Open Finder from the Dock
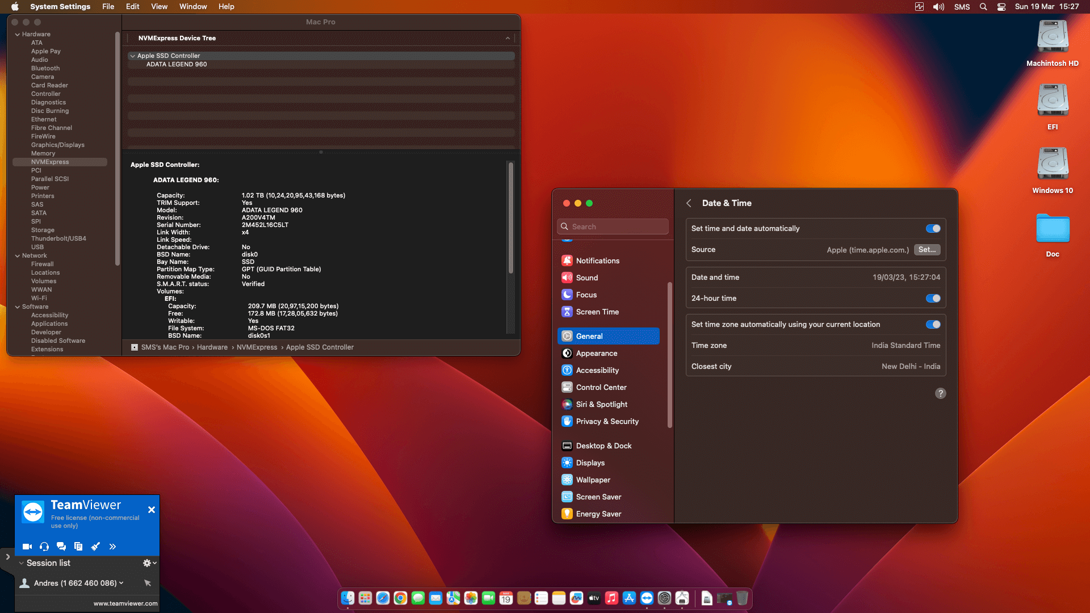This screenshot has height=613, width=1090. [347, 598]
